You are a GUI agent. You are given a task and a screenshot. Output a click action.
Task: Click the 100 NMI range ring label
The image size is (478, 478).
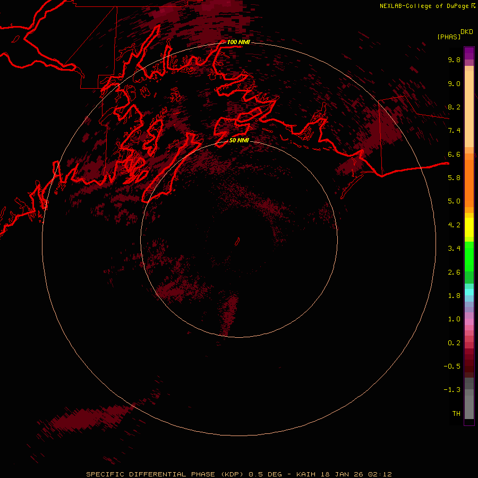[238, 42]
